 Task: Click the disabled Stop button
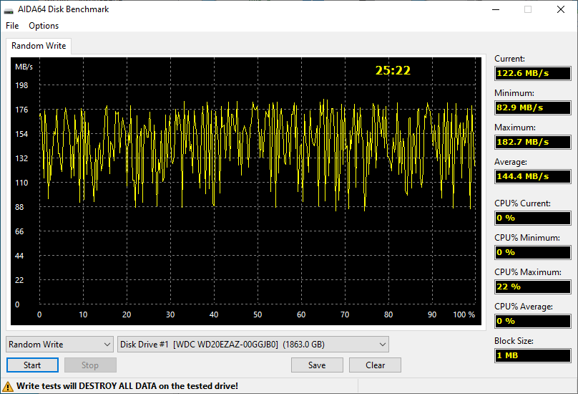coord(90,365)
